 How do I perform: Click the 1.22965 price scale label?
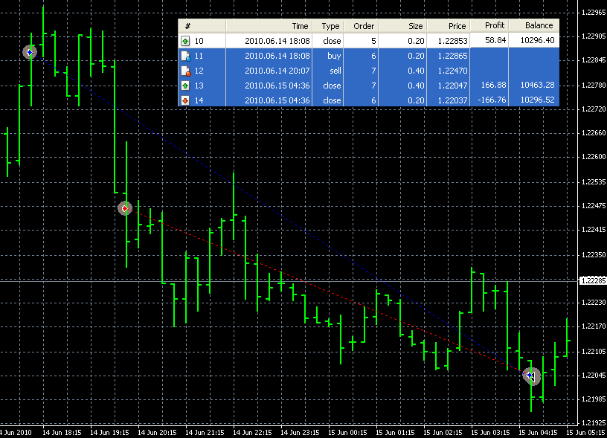point(594,13)
